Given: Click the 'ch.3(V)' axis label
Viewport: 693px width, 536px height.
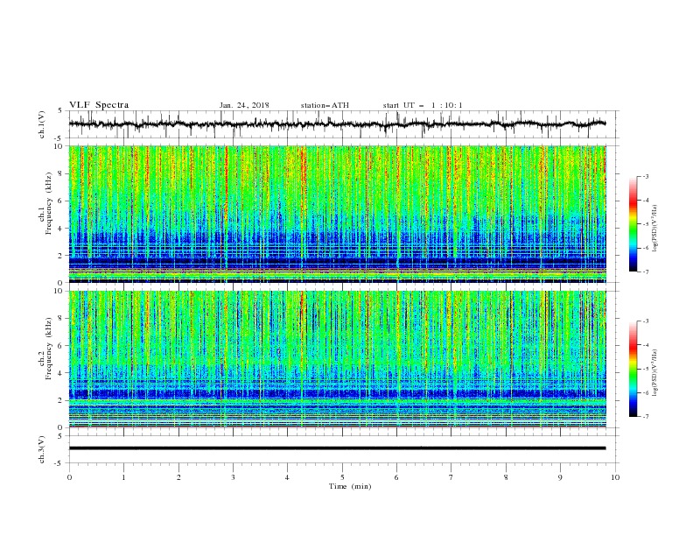Looking at the screenshot, I should point(42,449).
